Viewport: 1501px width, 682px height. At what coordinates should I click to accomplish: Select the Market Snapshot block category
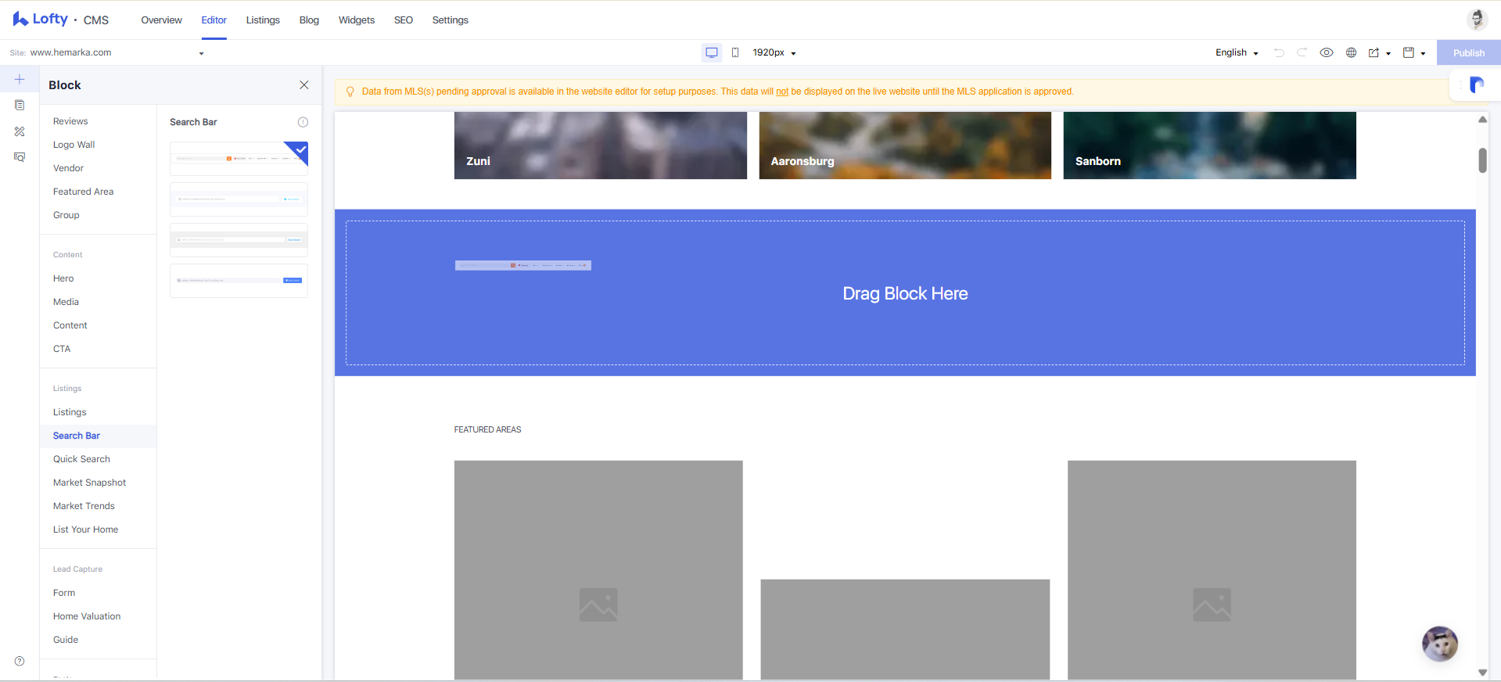point(89,483)
